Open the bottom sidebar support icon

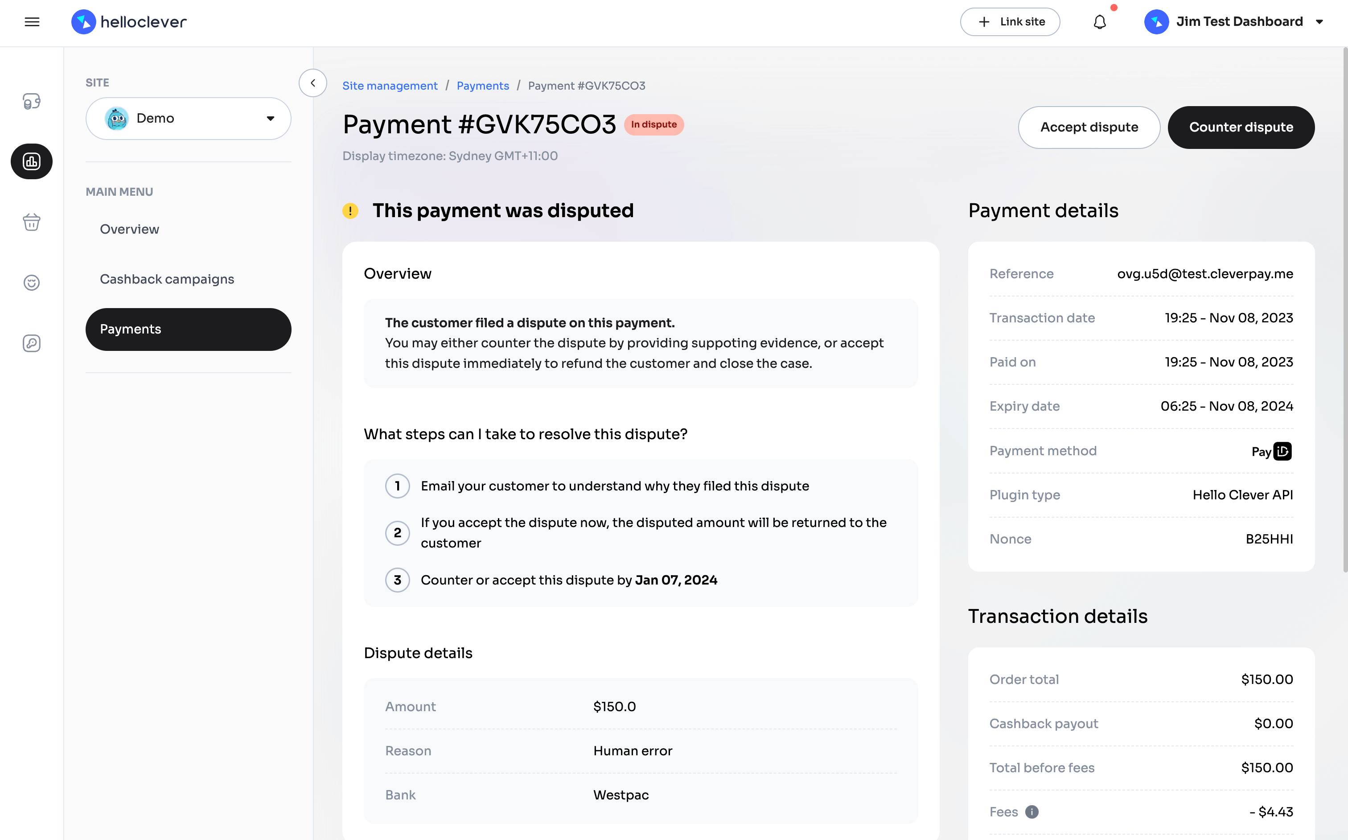[x=32, y=343]
